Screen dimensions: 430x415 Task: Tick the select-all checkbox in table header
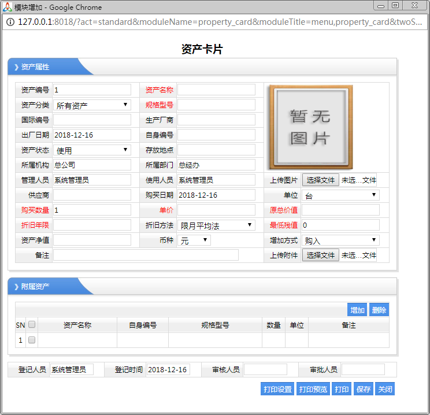tap(32, 325)
